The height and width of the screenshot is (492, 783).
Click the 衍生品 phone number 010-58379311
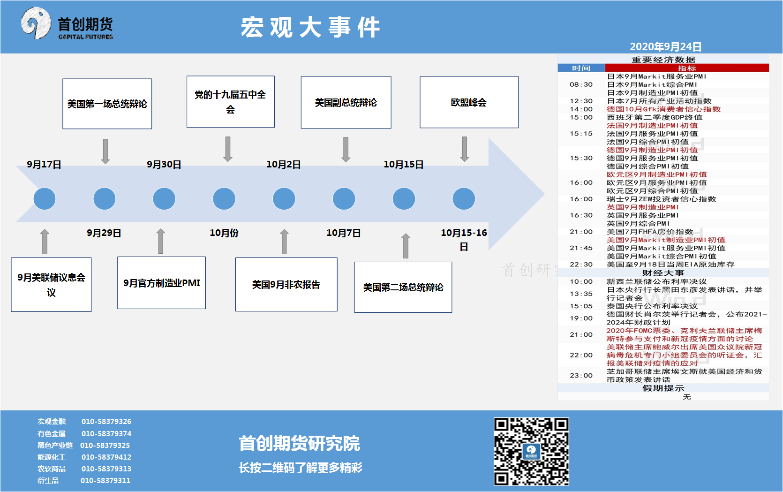(105, 481)
